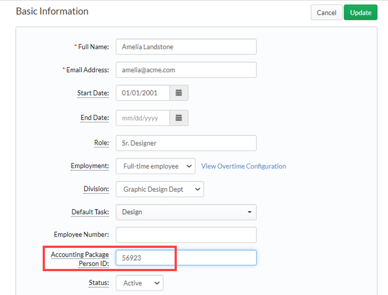Open the Default Task combo box
The width and height of the screenshot is (388, 295).
186,212
